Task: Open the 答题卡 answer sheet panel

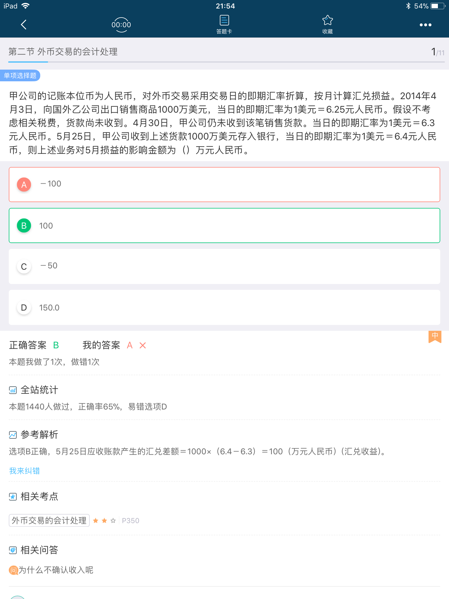Action: tap(224, 23)
